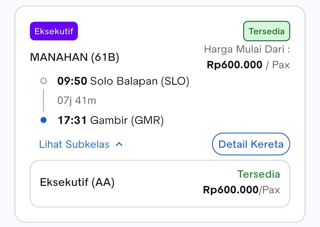Click the filled circle arrival station marker
Viewport: 320px width, 227px height.
pos(43,120)
